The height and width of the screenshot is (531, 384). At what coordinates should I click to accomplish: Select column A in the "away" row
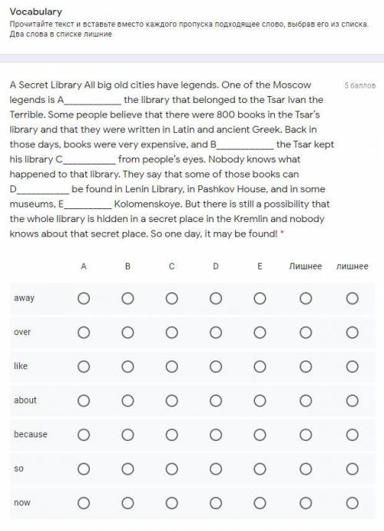[x=84, y=298]
